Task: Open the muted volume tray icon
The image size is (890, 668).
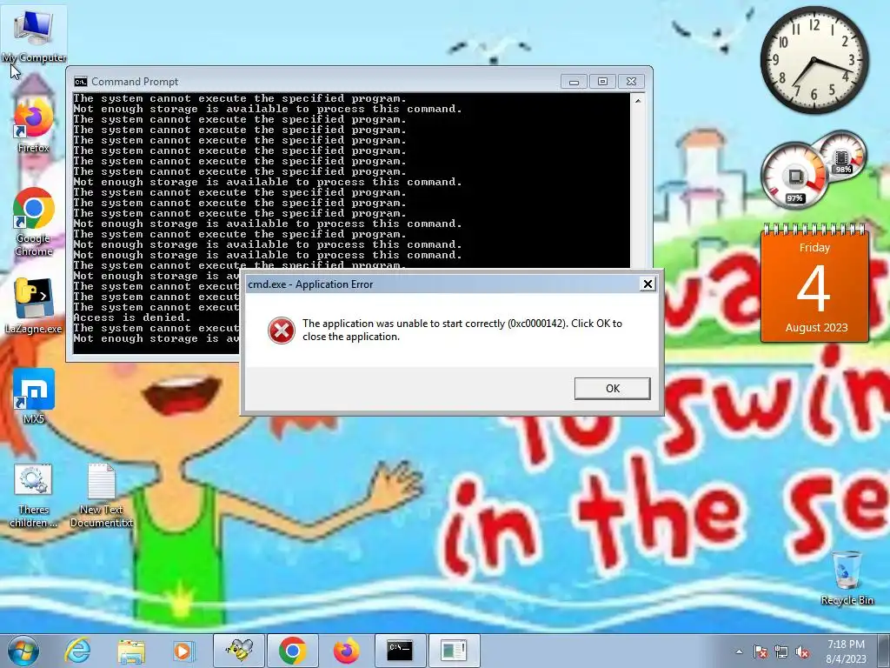Action: (802, 651)
